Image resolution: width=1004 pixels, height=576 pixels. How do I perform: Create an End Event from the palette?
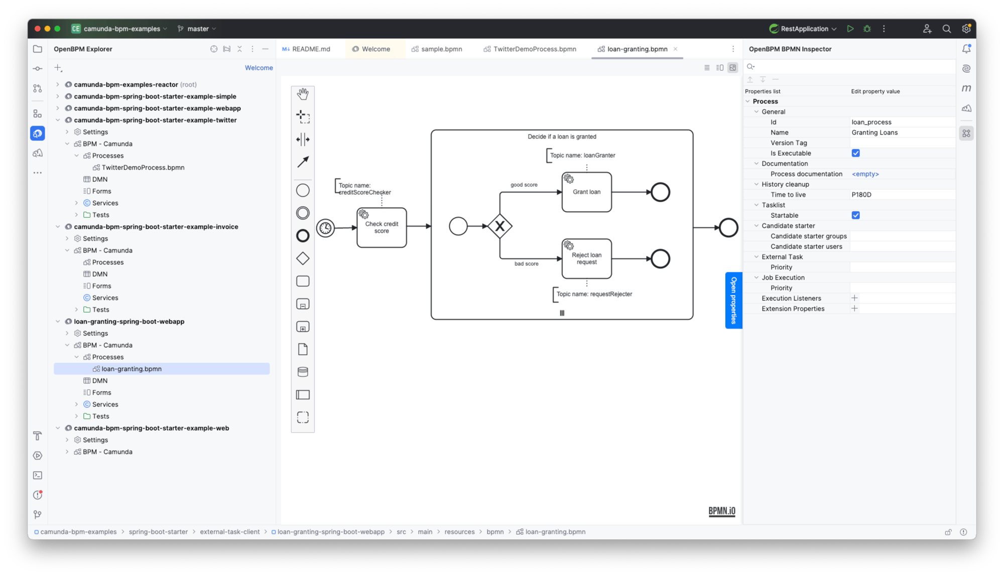click(x=303, y=236)
